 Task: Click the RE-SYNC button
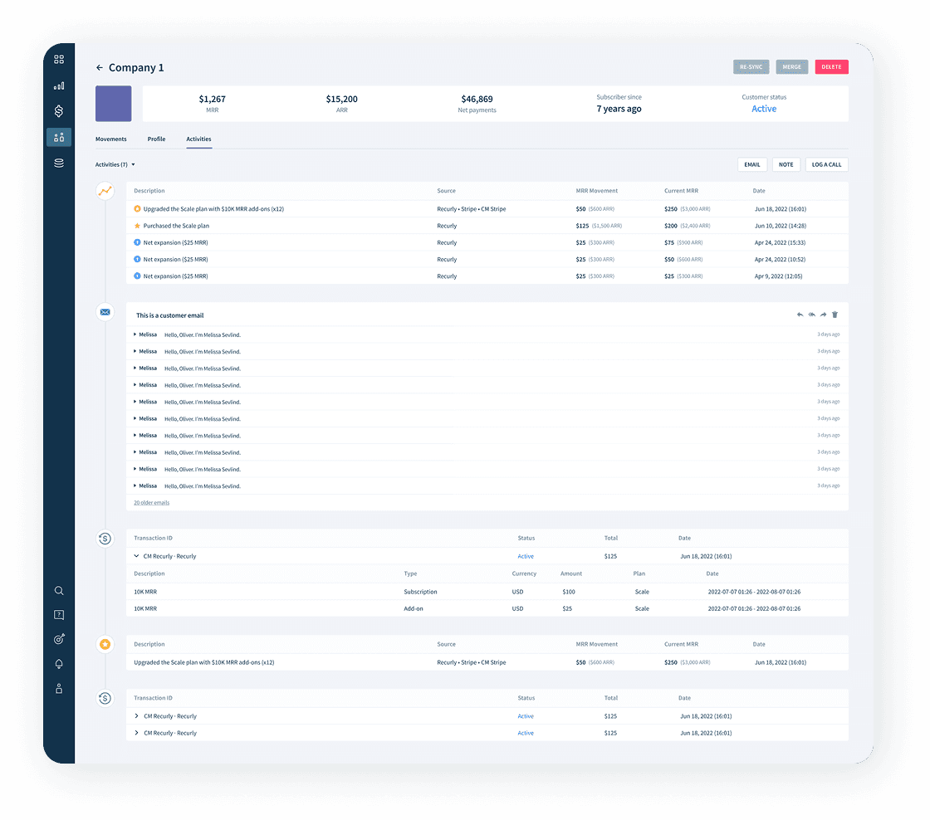pos(751,67)
